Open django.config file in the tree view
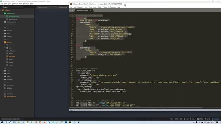Screen dimensions: 221x124 click(12, 19)
